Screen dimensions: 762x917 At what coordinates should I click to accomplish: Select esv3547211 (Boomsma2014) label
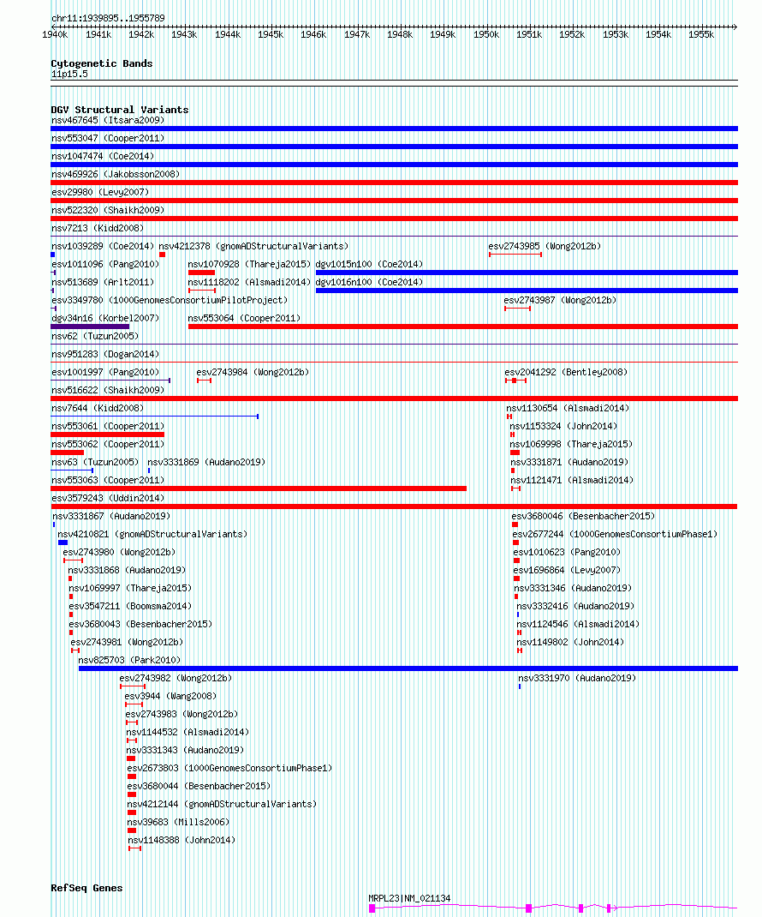click(130, 607)
